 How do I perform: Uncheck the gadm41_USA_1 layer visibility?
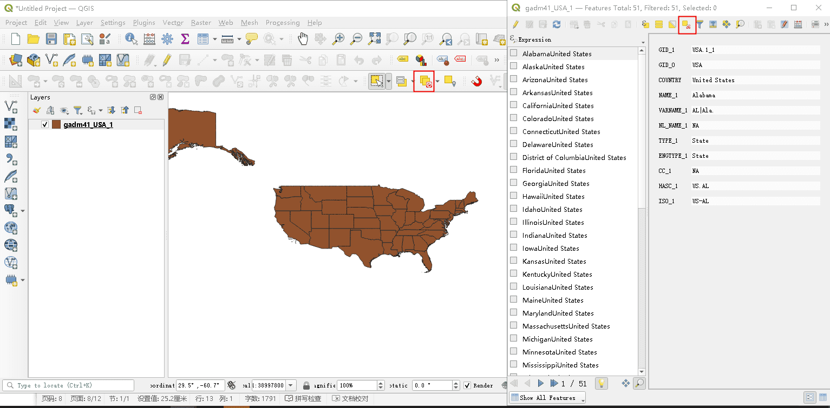point(45,125)
